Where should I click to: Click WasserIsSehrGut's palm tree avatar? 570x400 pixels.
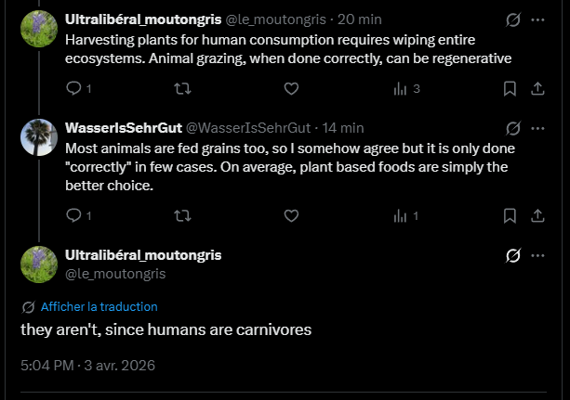pyautogui.click(x=39, y=138)
